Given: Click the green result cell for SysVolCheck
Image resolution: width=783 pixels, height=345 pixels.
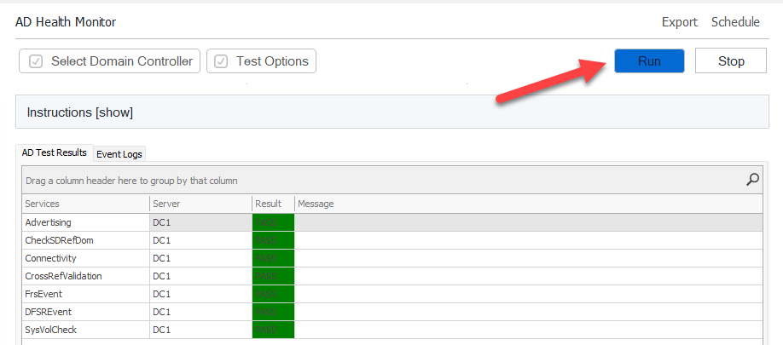Looking at the screenshot, I should coord(273,330).
